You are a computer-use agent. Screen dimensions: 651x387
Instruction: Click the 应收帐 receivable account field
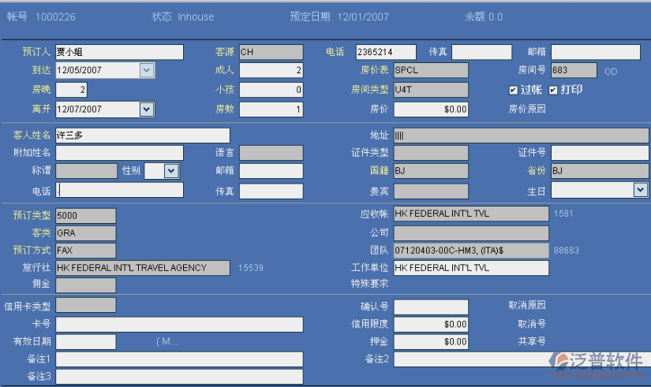pyautogui.click(x=471, y=214)
